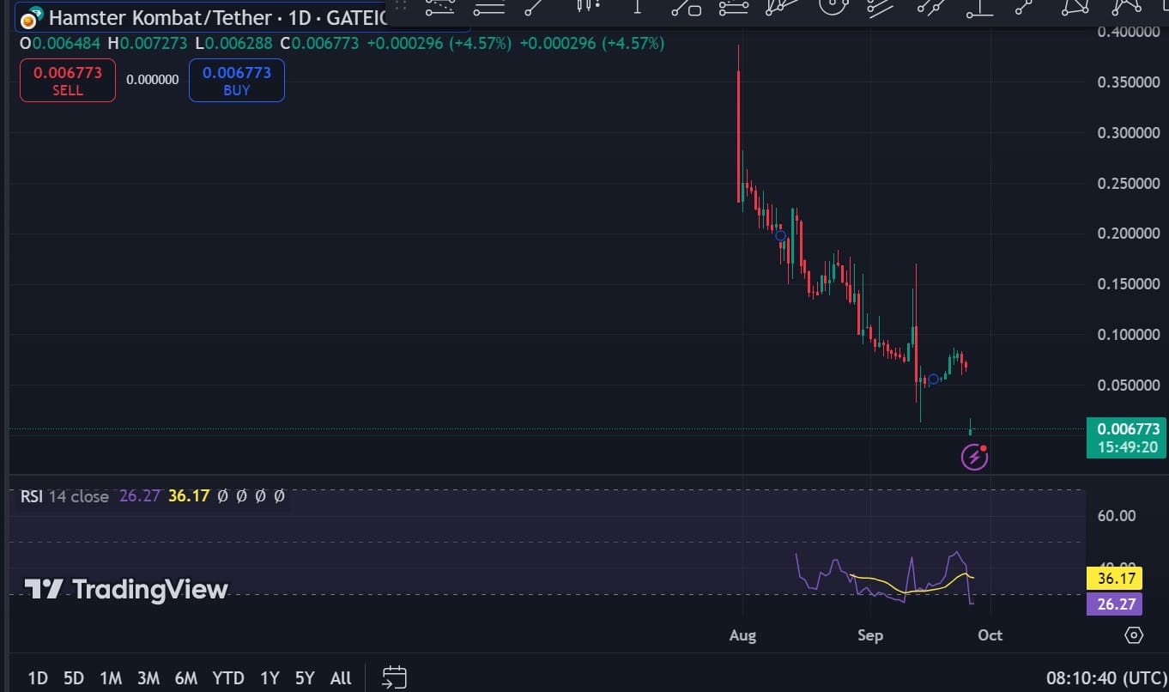Click the close price value C0.006773
Image resolution: width=1169 pixels, height=692 pixels.
(x=320, y=43)
